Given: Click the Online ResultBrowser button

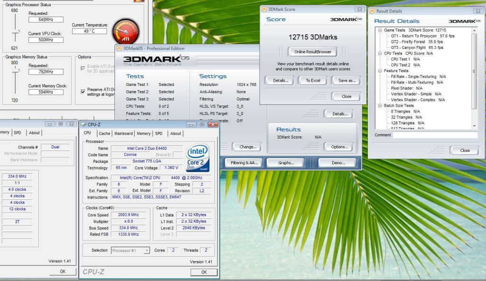Looking at the screenshot, I should [x=313, y=52].
